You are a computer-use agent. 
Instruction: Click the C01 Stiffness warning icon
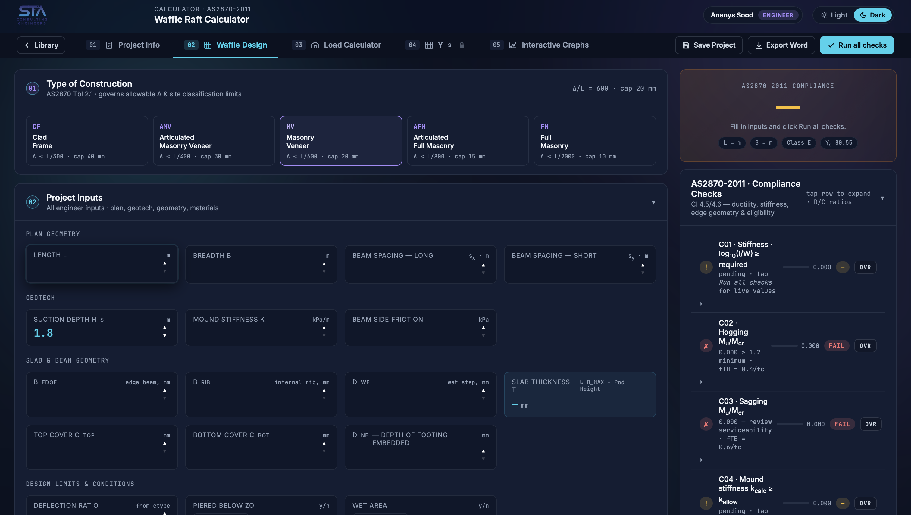[706, 267]
